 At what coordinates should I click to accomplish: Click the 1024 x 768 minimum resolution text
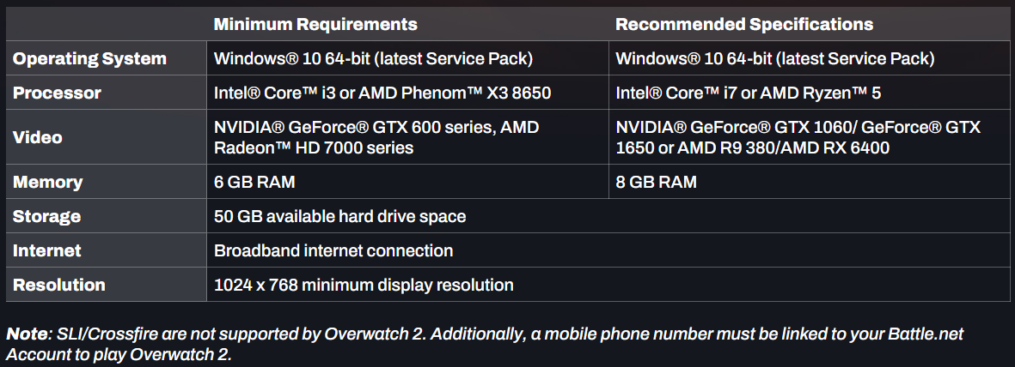(x=364, y=285)
